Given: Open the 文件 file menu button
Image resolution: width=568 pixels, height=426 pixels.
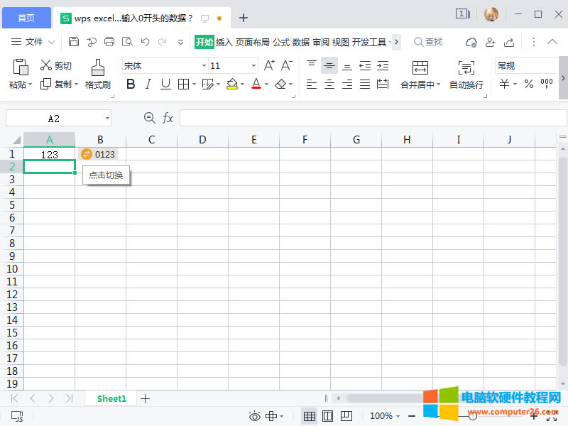Looking at the screenshot, I should pos(33,42).
